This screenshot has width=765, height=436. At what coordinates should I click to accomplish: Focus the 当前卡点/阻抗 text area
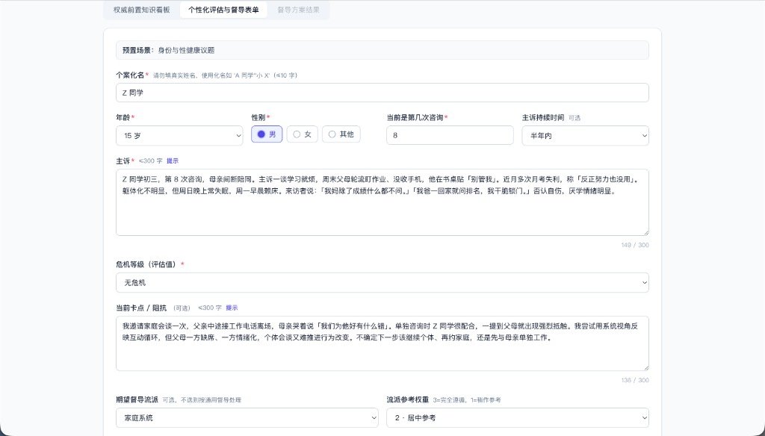tap(382, 343)
